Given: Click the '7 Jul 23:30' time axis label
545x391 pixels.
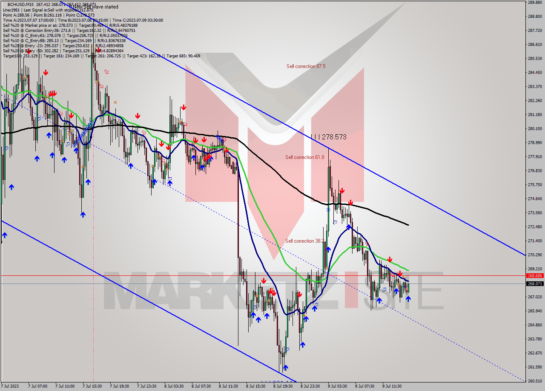Looking at the screenshot, I should [x=147, y=386].
